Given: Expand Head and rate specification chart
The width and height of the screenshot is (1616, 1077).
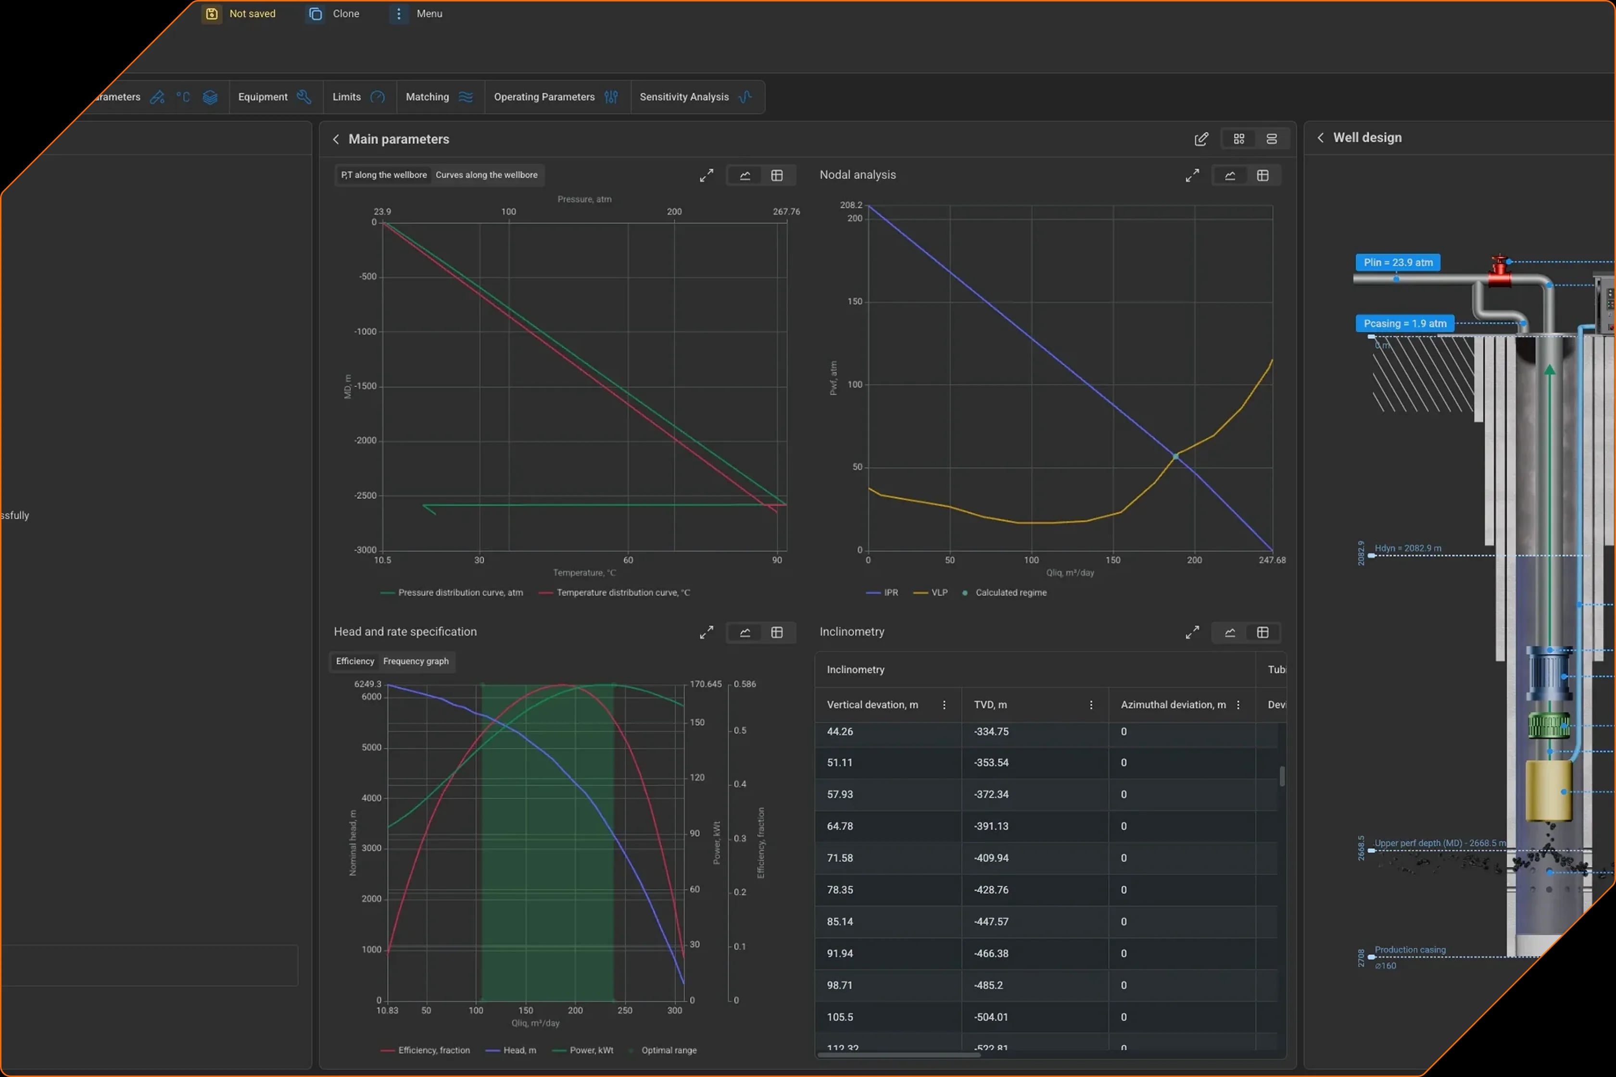Looking at the screenshot, I should (706, 632).
